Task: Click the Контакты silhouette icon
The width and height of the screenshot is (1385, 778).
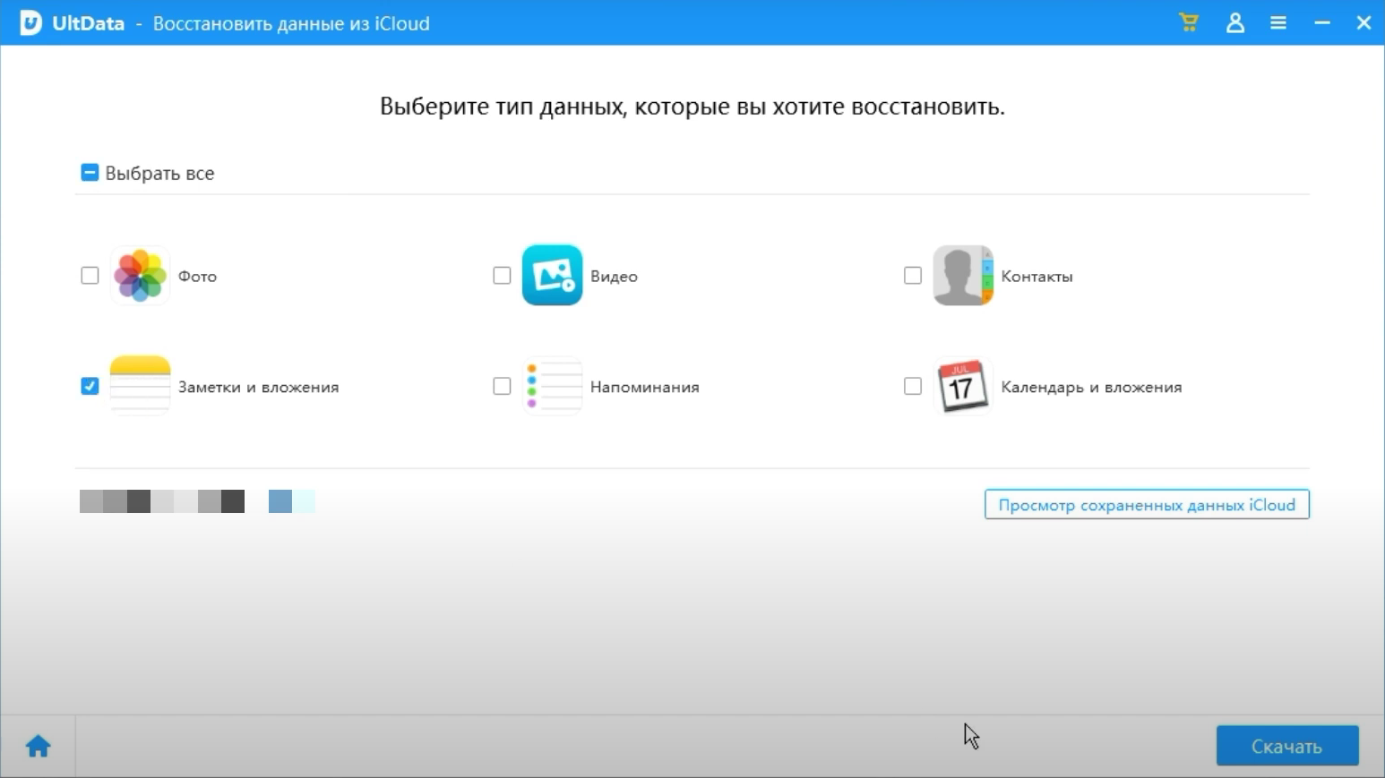Action: coord(963,275)
